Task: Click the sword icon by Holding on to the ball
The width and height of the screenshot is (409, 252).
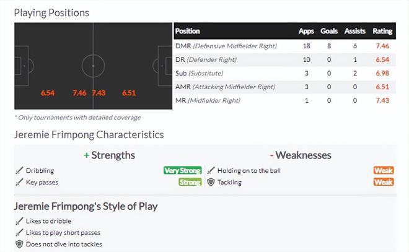Action: click(x=211, y=171)
